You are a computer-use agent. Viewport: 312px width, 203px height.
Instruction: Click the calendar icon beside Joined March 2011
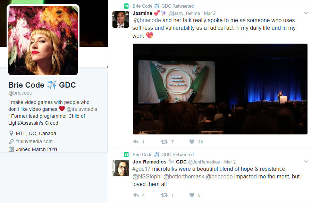[11, 149]
